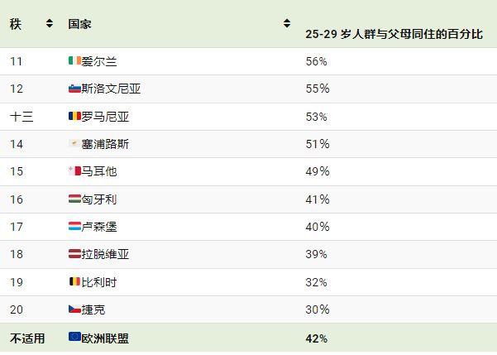Screen dimensions: 497x355
Task: Sort table by the 秩 rank column arrows
Action: [50, 23]
